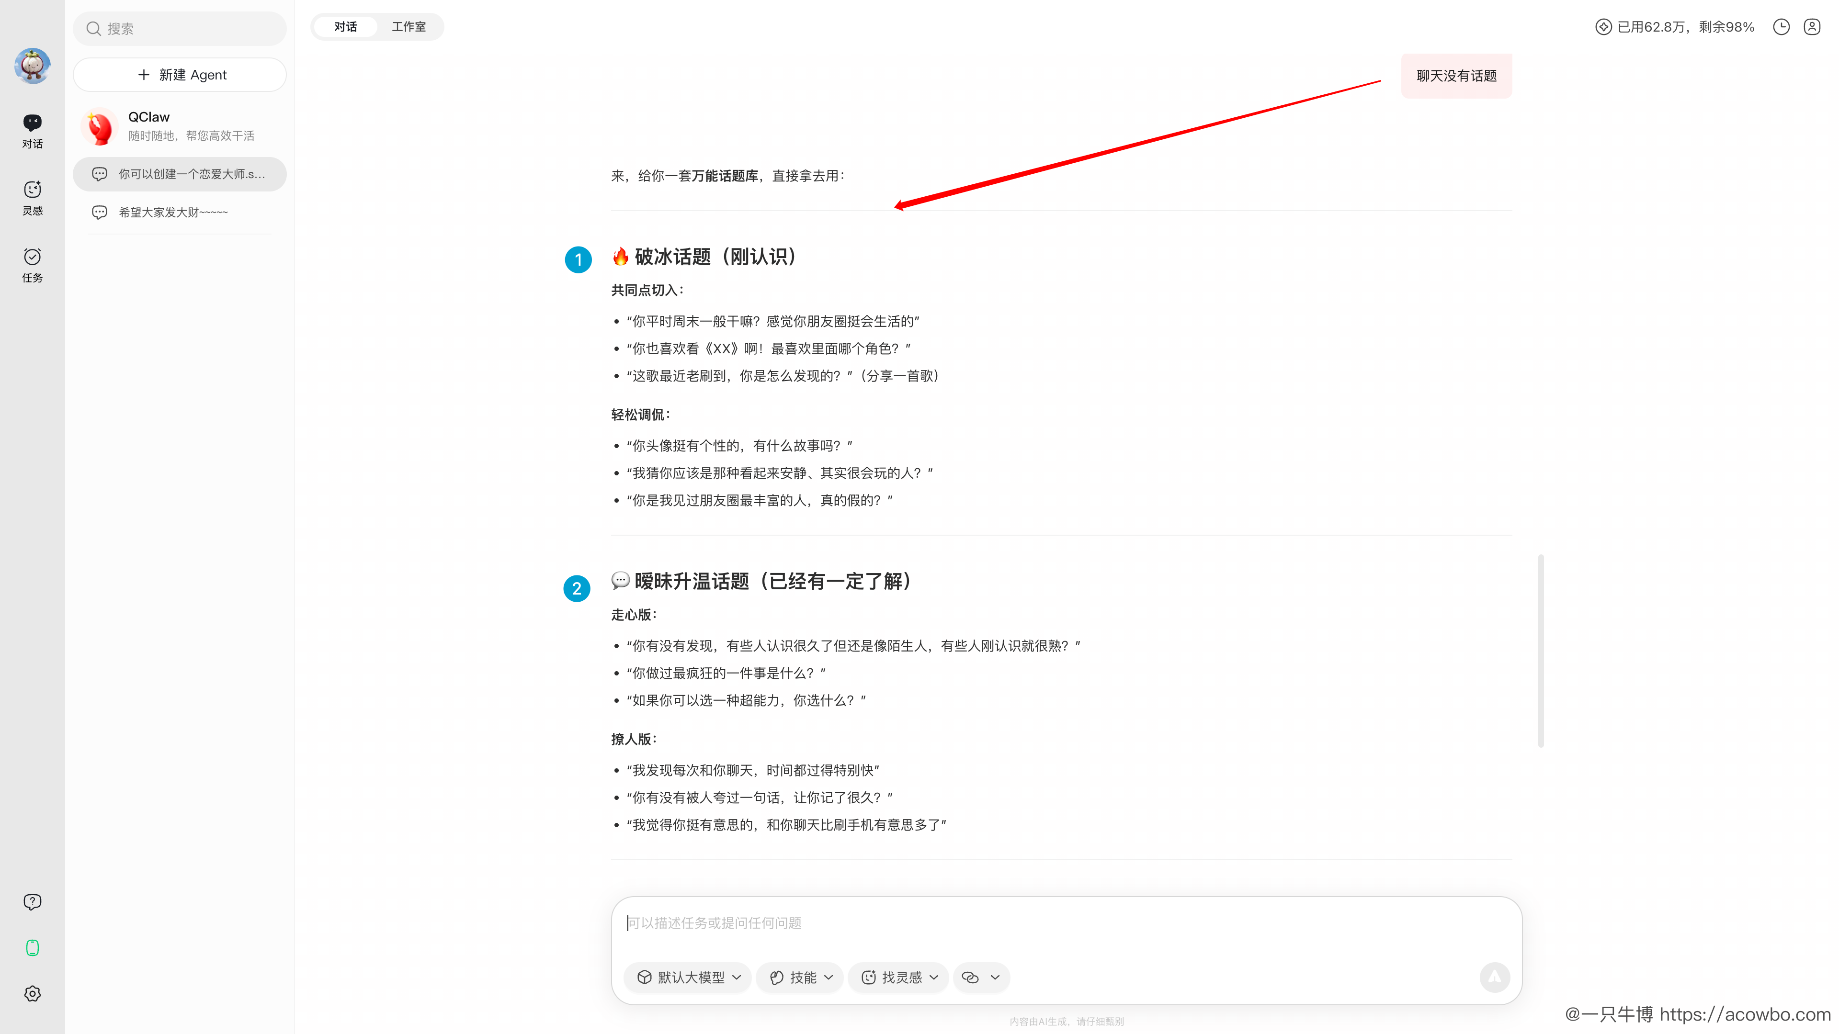Open the help question-mark icon
The width and height of the screenshot is (1839, 1034).
click(x=32, y=901)
